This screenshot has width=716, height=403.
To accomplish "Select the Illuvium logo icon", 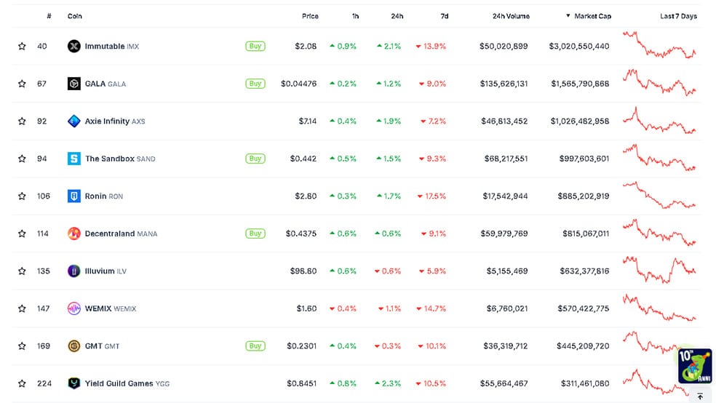I will (74, 271).
